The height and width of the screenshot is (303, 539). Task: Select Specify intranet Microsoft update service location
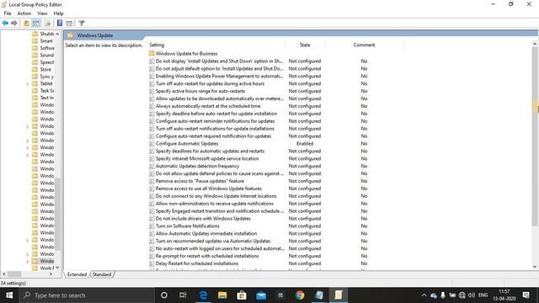[x=207, y=159]
